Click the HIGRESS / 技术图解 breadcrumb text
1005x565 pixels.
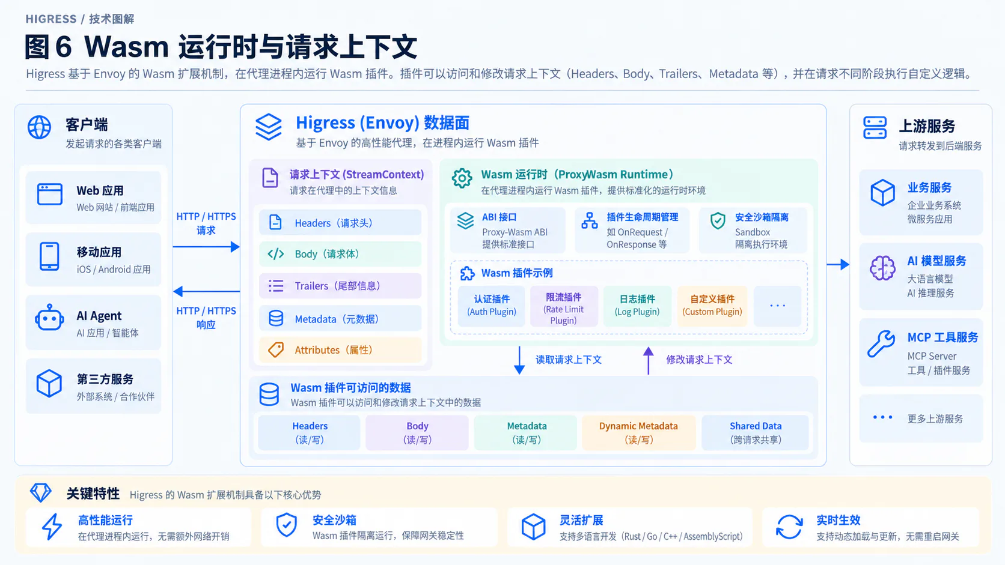(80, 19)
